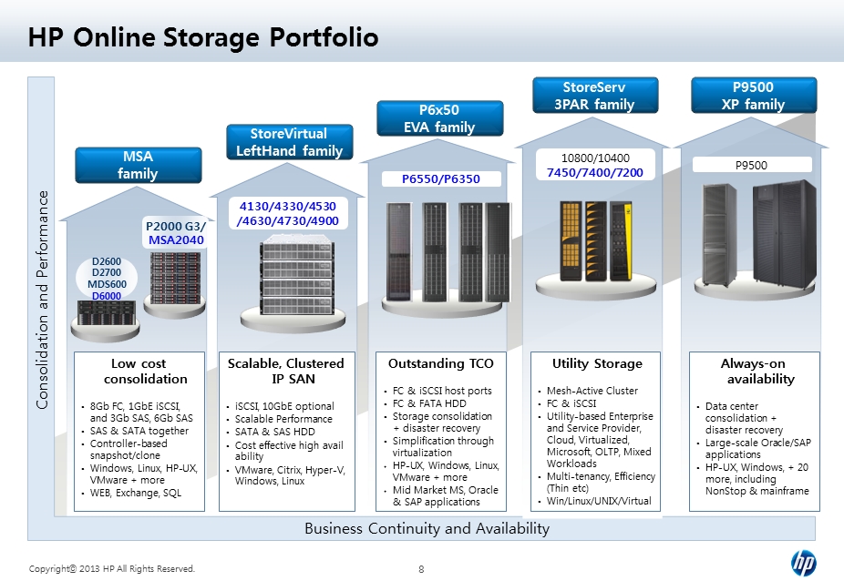Select the 'Business Continuity and Availability' axis label
This screenshot has height=581, width=844.
click(427, 528)
